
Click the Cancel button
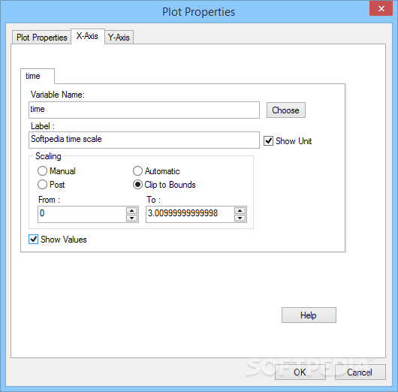pos(360,372)
